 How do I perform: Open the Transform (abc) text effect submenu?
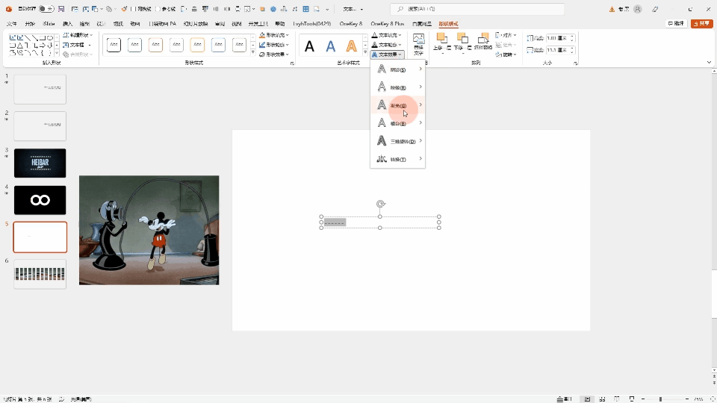(x=398, y=159)
